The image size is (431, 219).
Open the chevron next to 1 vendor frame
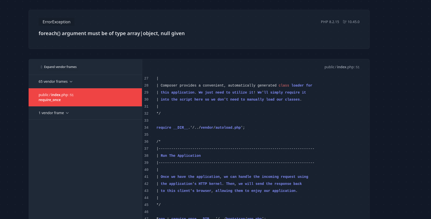pos(67,113)
